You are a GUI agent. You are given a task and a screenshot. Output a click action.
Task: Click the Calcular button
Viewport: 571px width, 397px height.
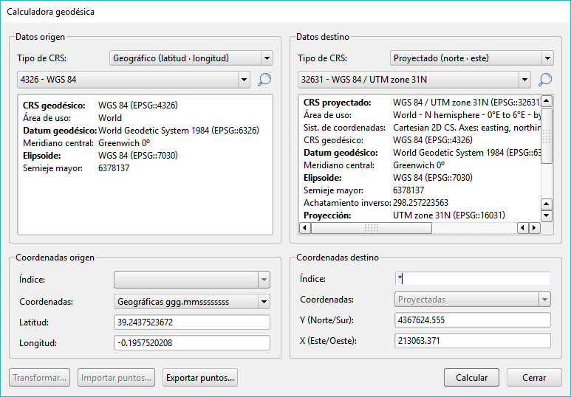(x=471, y=377)
